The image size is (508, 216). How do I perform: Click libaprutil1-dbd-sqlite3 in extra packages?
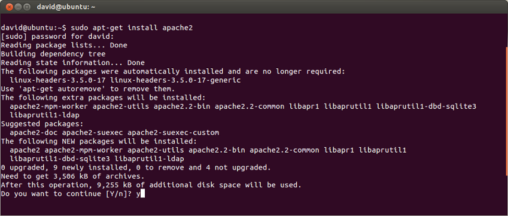pos(426,107)
